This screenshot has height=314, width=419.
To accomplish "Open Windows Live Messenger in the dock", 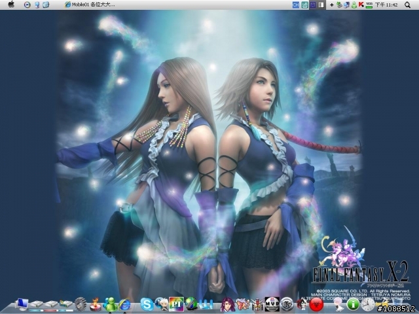I will pos(110,305).
